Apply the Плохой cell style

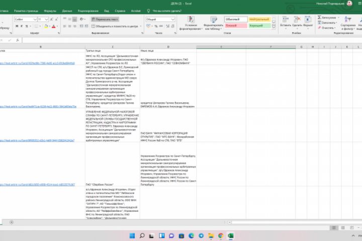(x=235, y=26)
